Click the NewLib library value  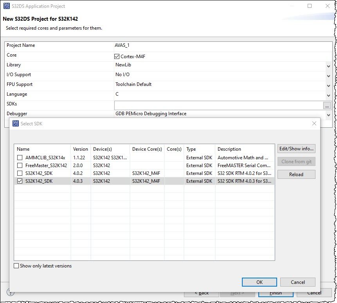(x=123, y=65)
